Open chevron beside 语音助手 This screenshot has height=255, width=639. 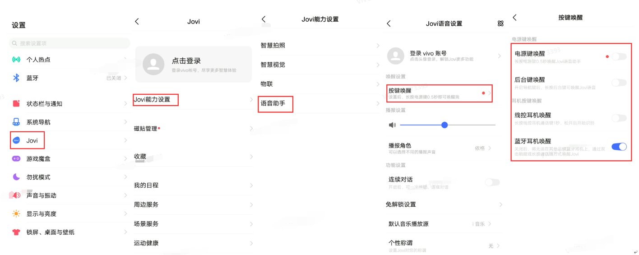[x=378, y=103]
